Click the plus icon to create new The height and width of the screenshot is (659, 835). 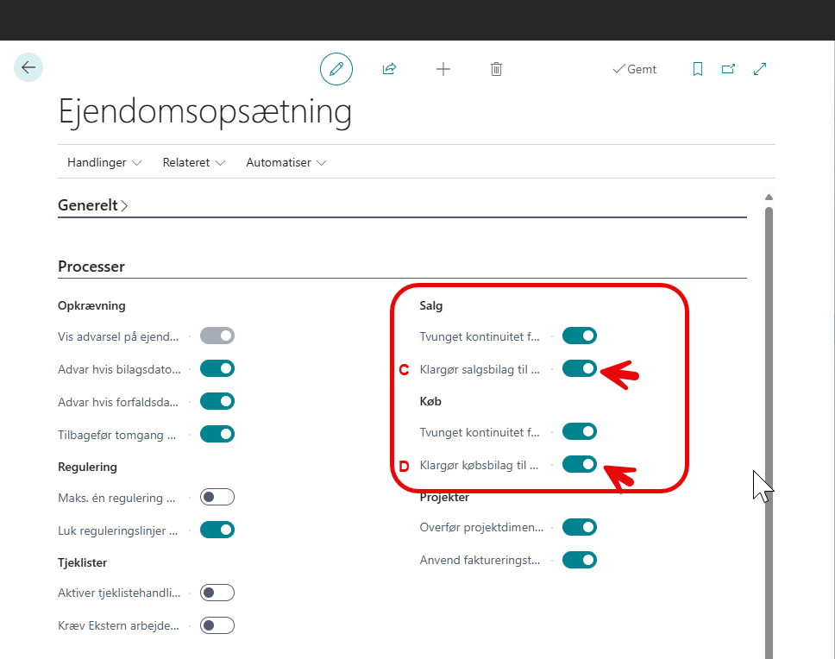click(x=443, y=69)
